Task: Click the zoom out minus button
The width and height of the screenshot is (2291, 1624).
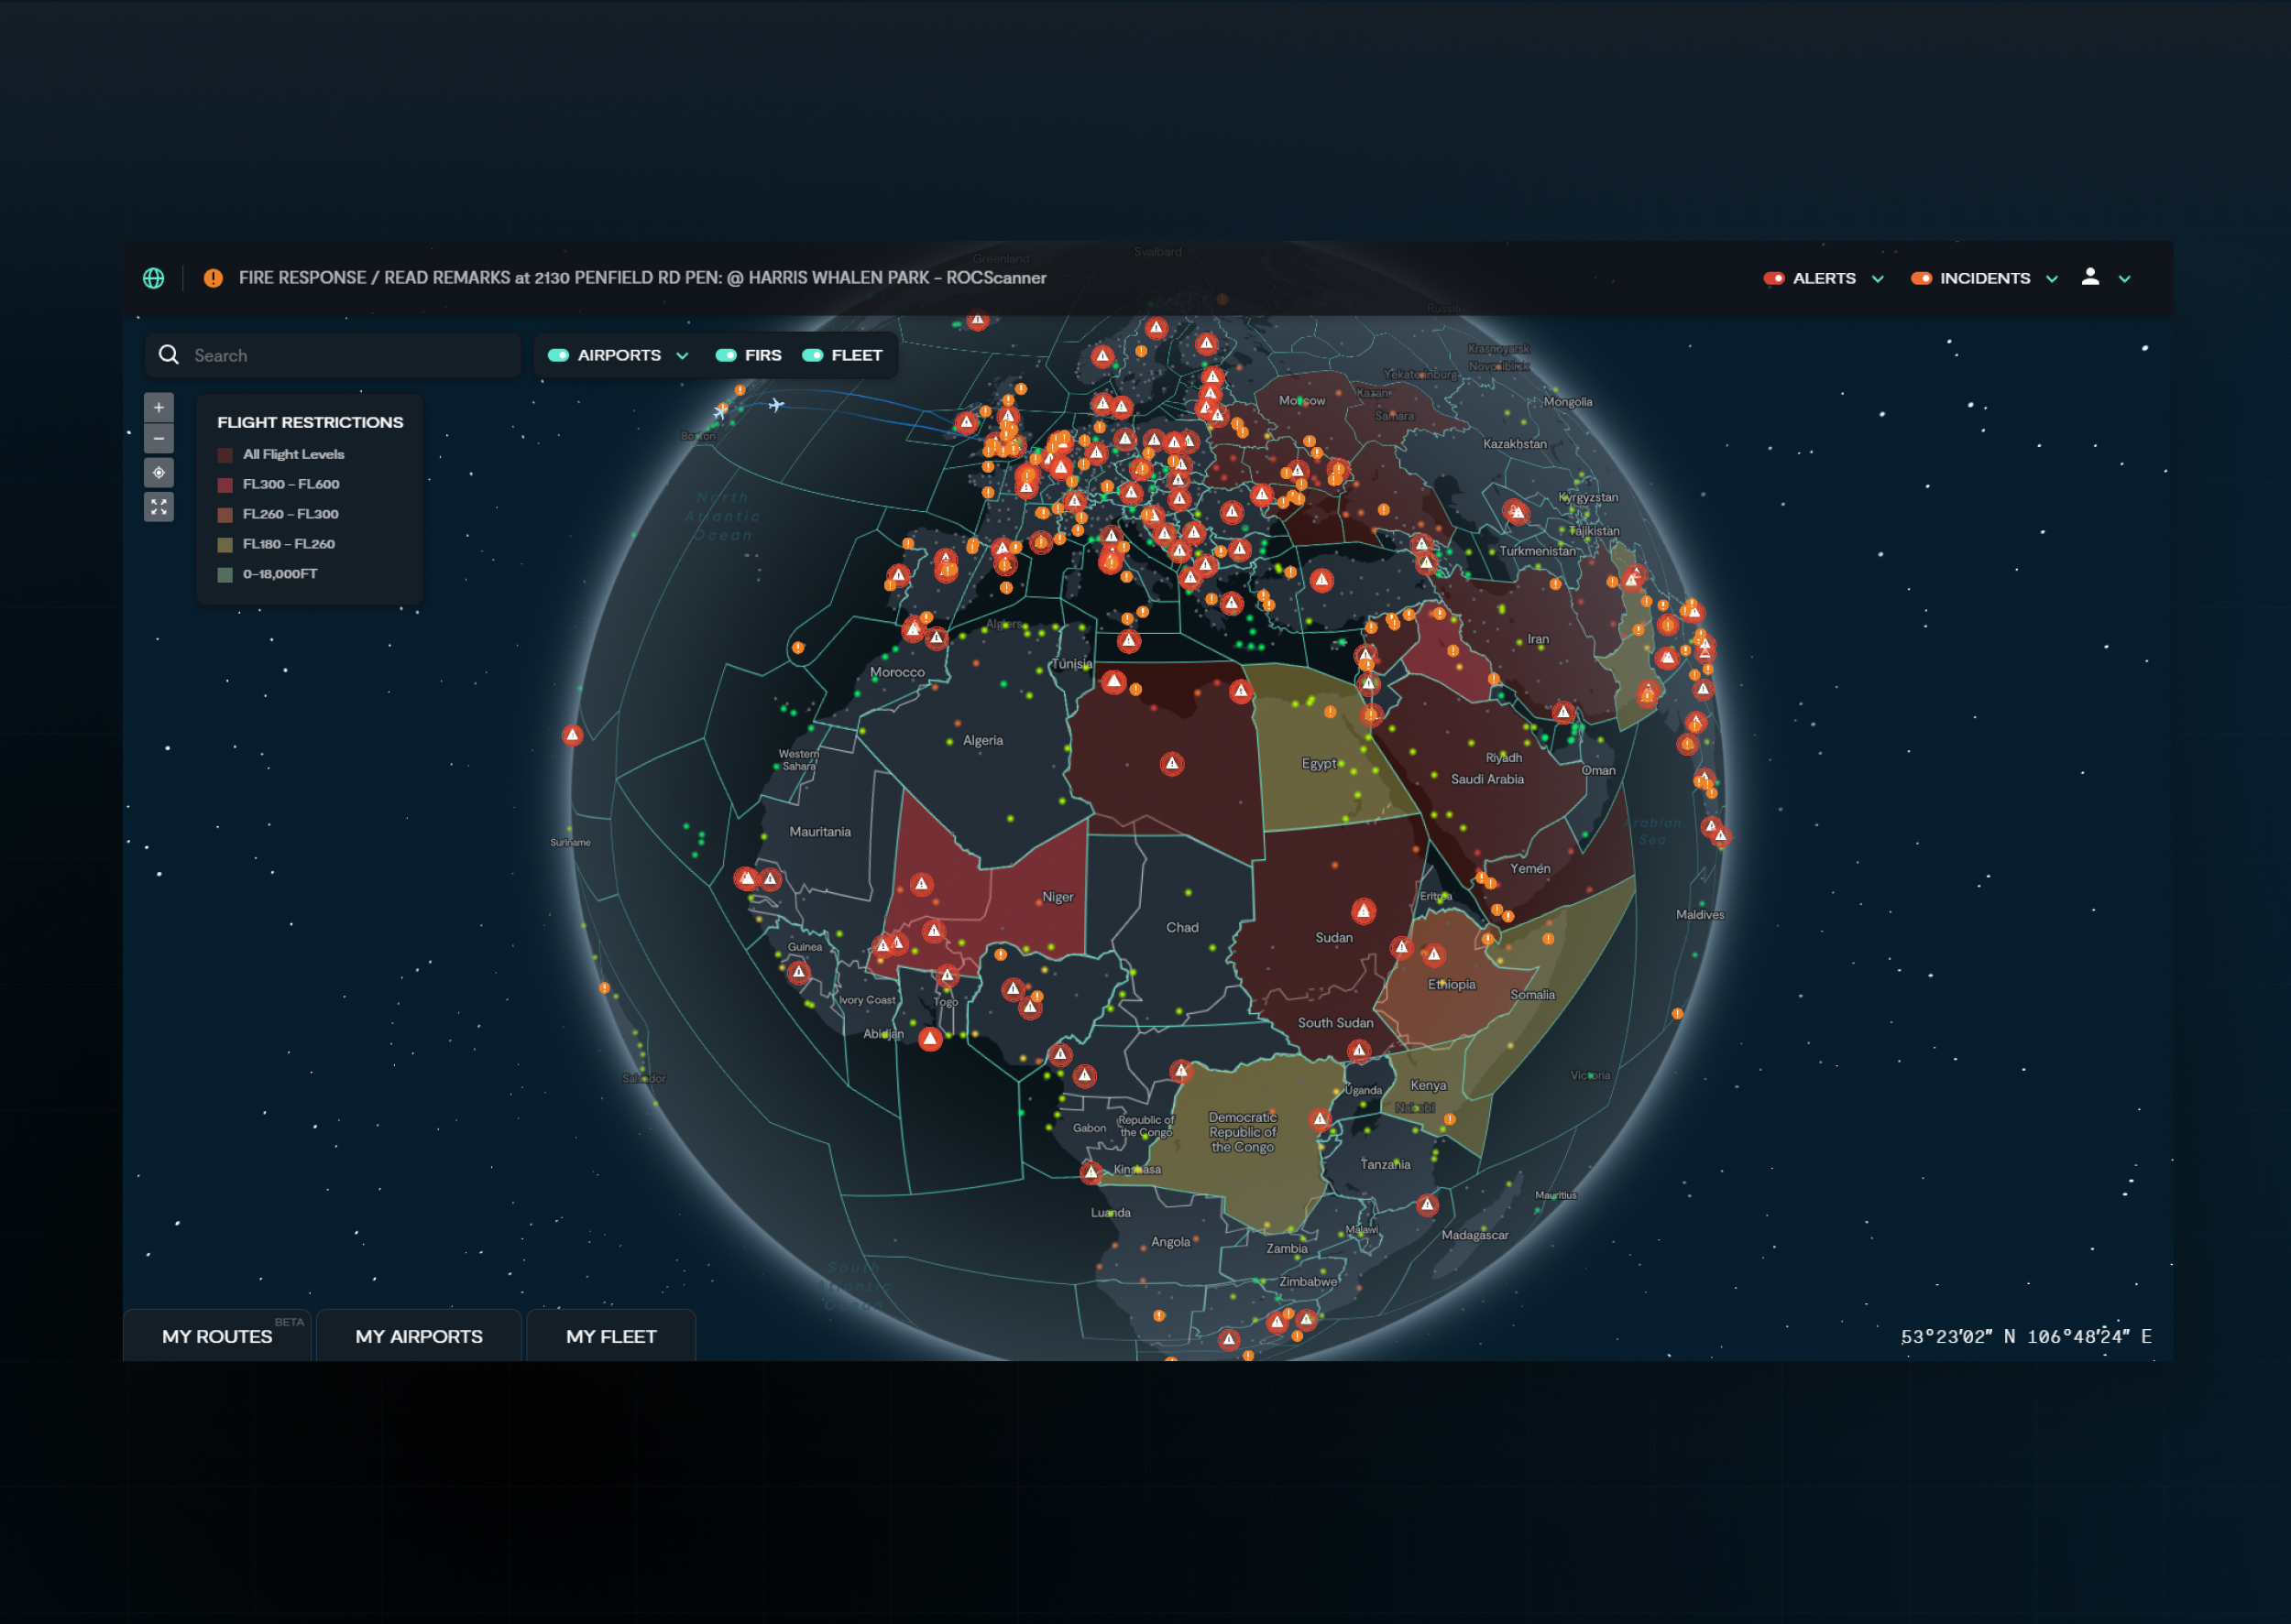Action: pos(158,438)
